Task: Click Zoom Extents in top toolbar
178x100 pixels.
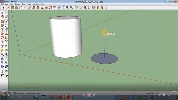Action: [71, 7]
